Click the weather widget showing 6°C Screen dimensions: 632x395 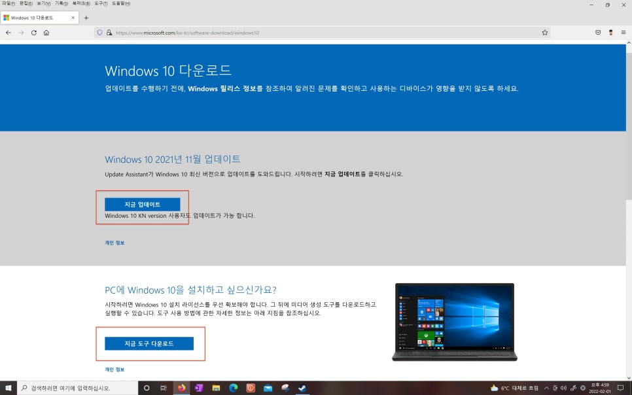tap(514, 388)
